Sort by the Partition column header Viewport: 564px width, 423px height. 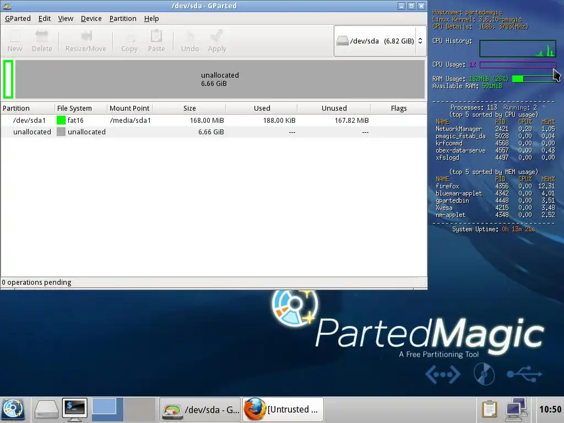coord(28,109)
